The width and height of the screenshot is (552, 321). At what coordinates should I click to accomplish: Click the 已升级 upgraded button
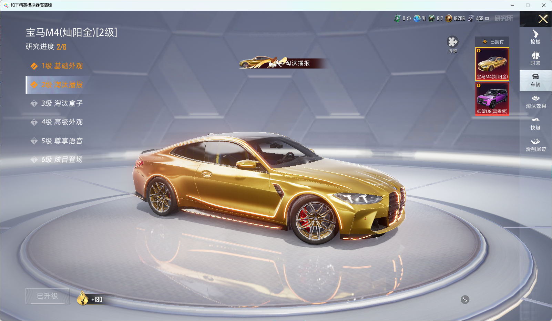pyautogui.click(x=48, y=296)
